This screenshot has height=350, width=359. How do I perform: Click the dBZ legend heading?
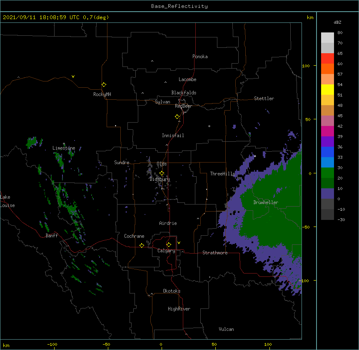click(337, 22)
